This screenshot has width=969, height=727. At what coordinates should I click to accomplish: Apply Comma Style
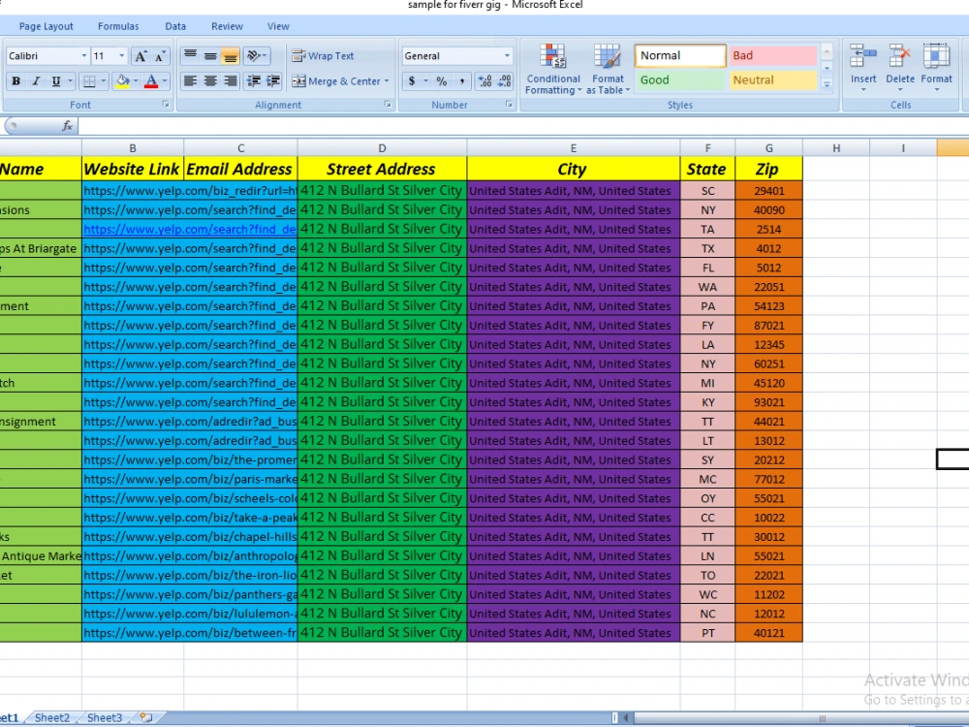(461, 81)
